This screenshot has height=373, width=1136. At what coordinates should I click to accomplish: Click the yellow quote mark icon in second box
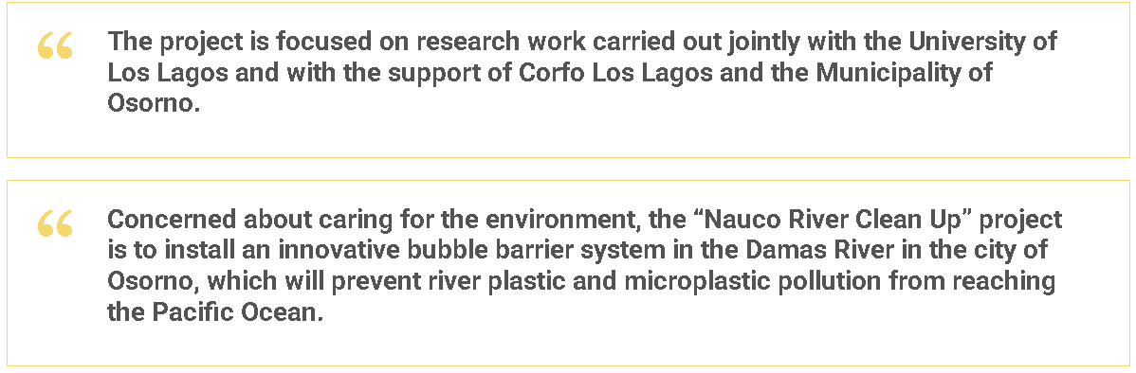(x=55, y=223)
